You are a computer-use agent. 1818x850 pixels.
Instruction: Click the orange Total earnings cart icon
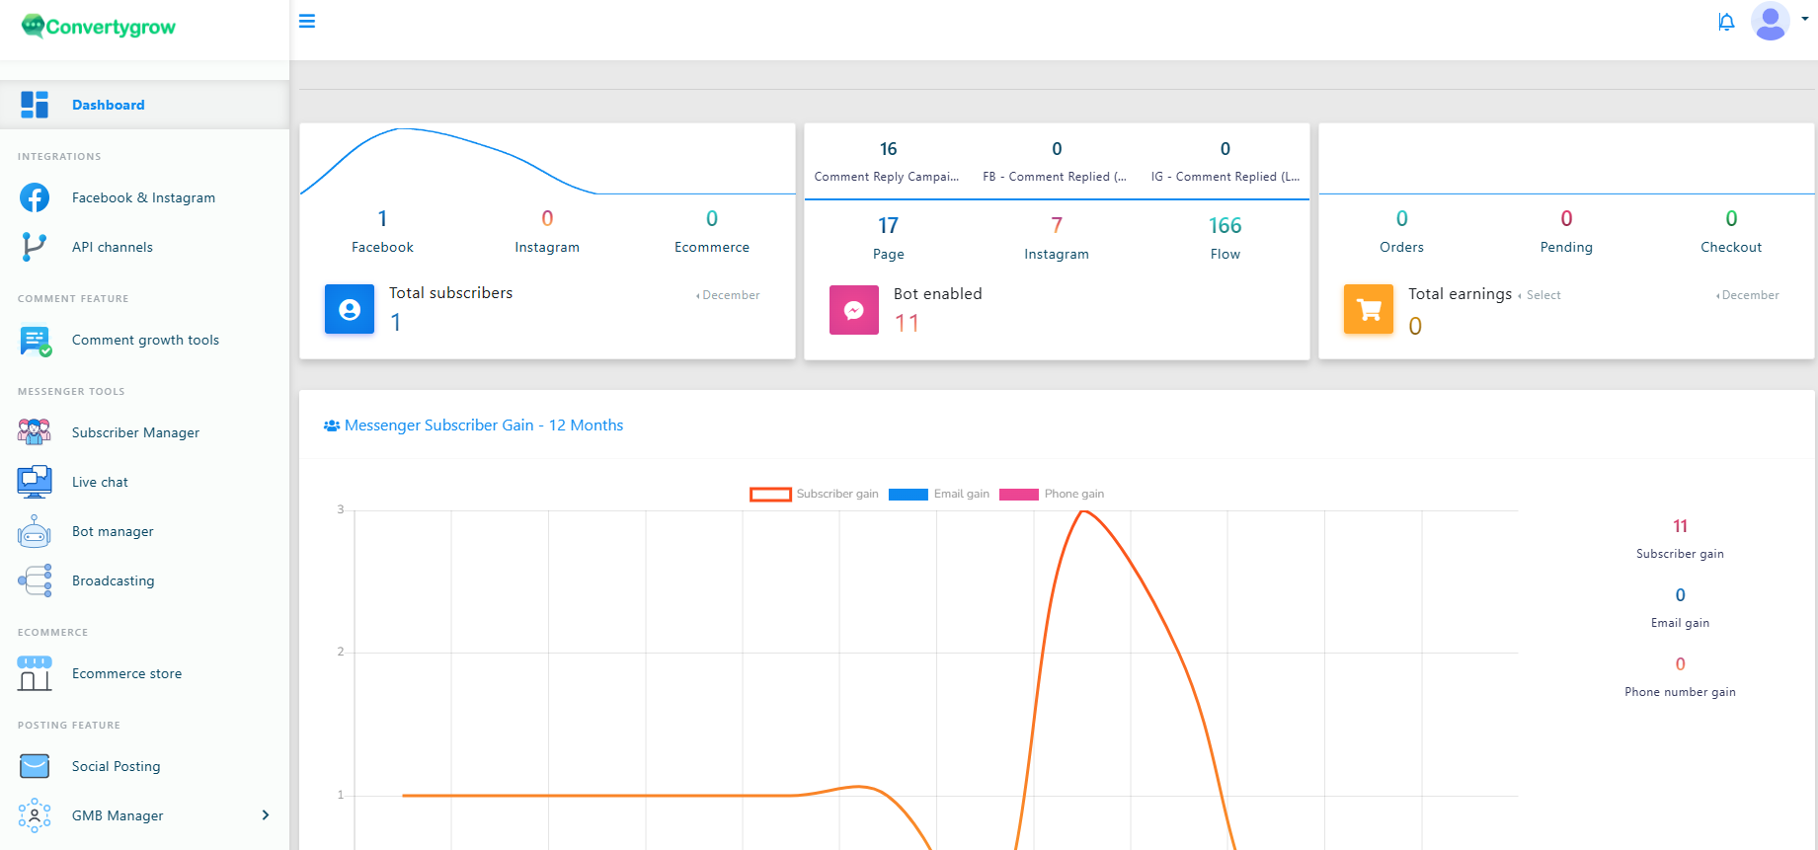click(x=1369, y=309)
